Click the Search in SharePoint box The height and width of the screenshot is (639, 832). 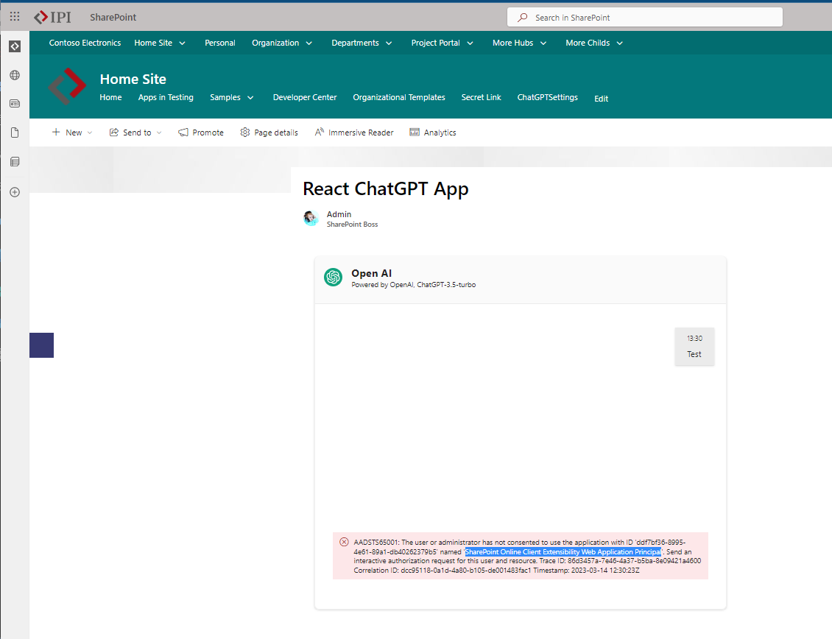[x=645, y=18]
